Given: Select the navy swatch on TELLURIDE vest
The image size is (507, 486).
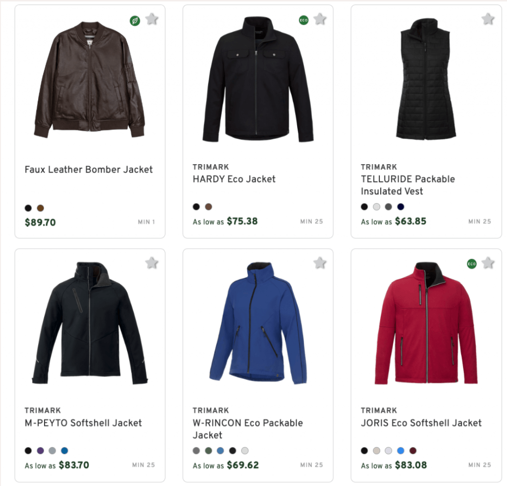Looking at the screenshot, I should [401, 207].
